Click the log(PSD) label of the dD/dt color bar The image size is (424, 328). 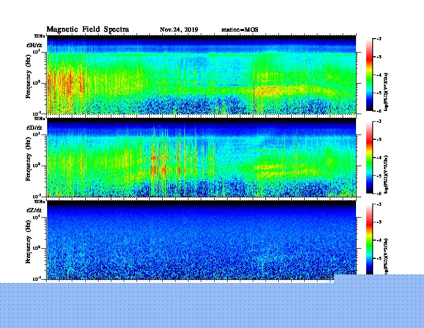(386, 174)
